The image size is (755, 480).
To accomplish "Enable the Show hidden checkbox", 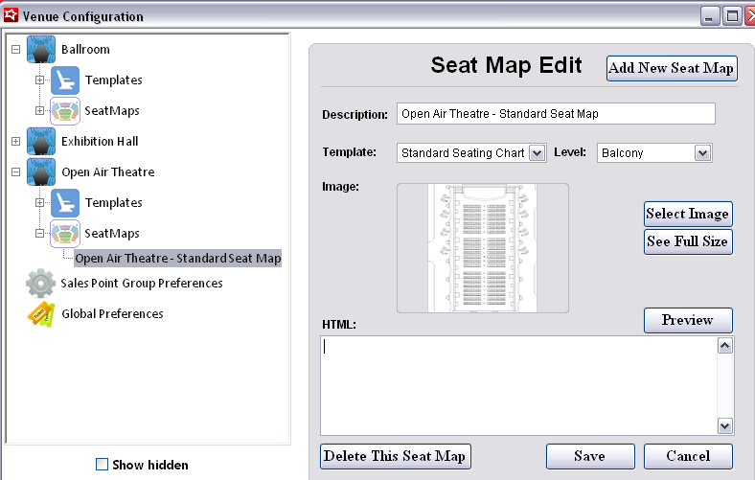I will pos(103,465).
